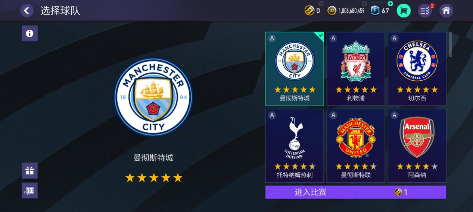Open the task list with notification badge
Image resolution: width=473 pixels, height=212 pixels.
(425, 11)
